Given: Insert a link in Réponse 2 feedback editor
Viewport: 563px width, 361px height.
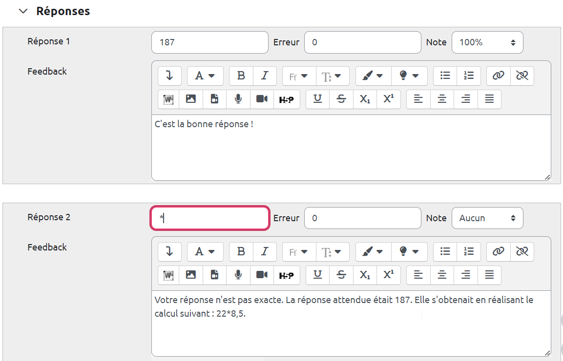Looking at the screenshot, I should point(498,252).
